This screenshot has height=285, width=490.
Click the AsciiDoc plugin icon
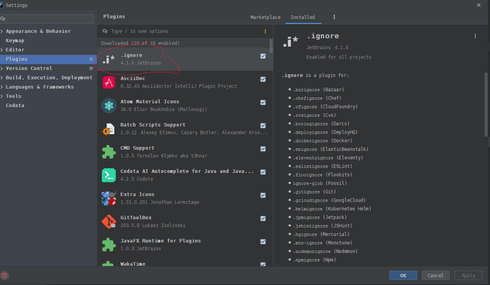(x=109, y=82)
